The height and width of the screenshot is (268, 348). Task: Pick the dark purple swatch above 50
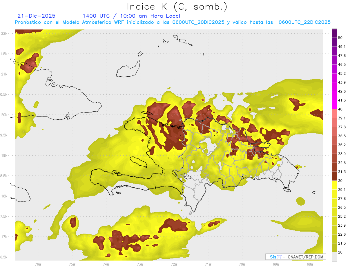tap(335, 34)
